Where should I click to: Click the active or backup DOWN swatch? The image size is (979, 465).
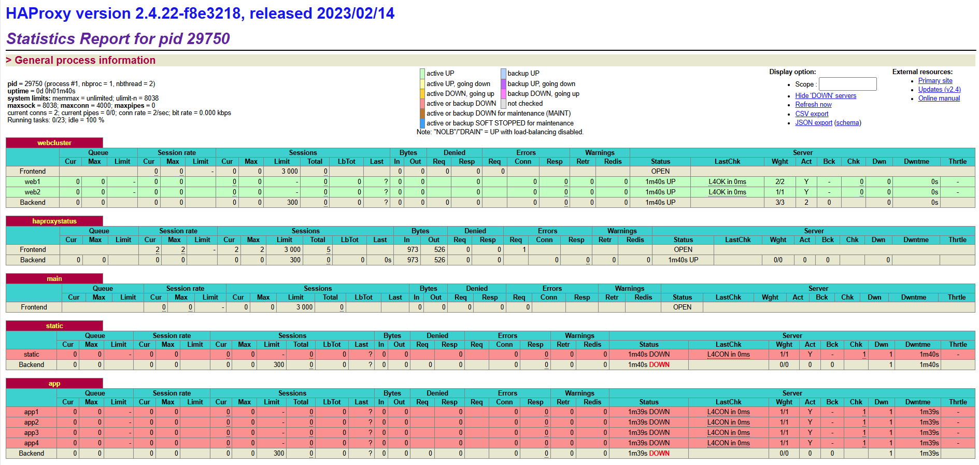coord(422,103)
